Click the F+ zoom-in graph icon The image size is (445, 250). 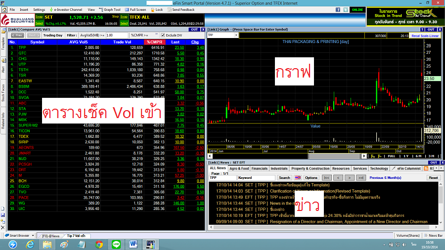tap(373, 156)
